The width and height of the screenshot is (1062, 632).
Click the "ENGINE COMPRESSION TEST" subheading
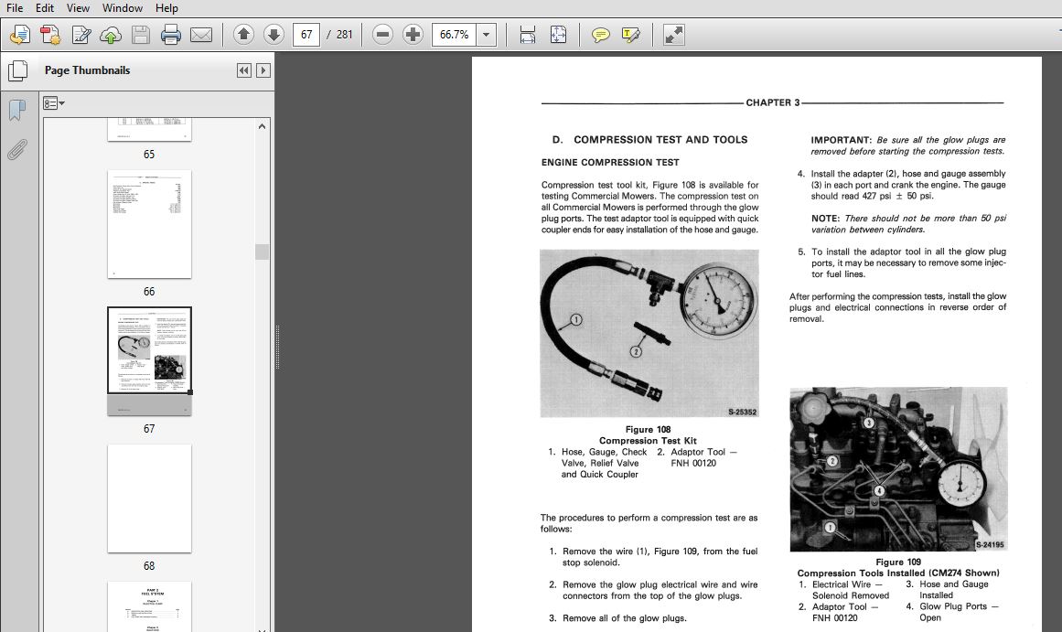(x=610, y=163)
